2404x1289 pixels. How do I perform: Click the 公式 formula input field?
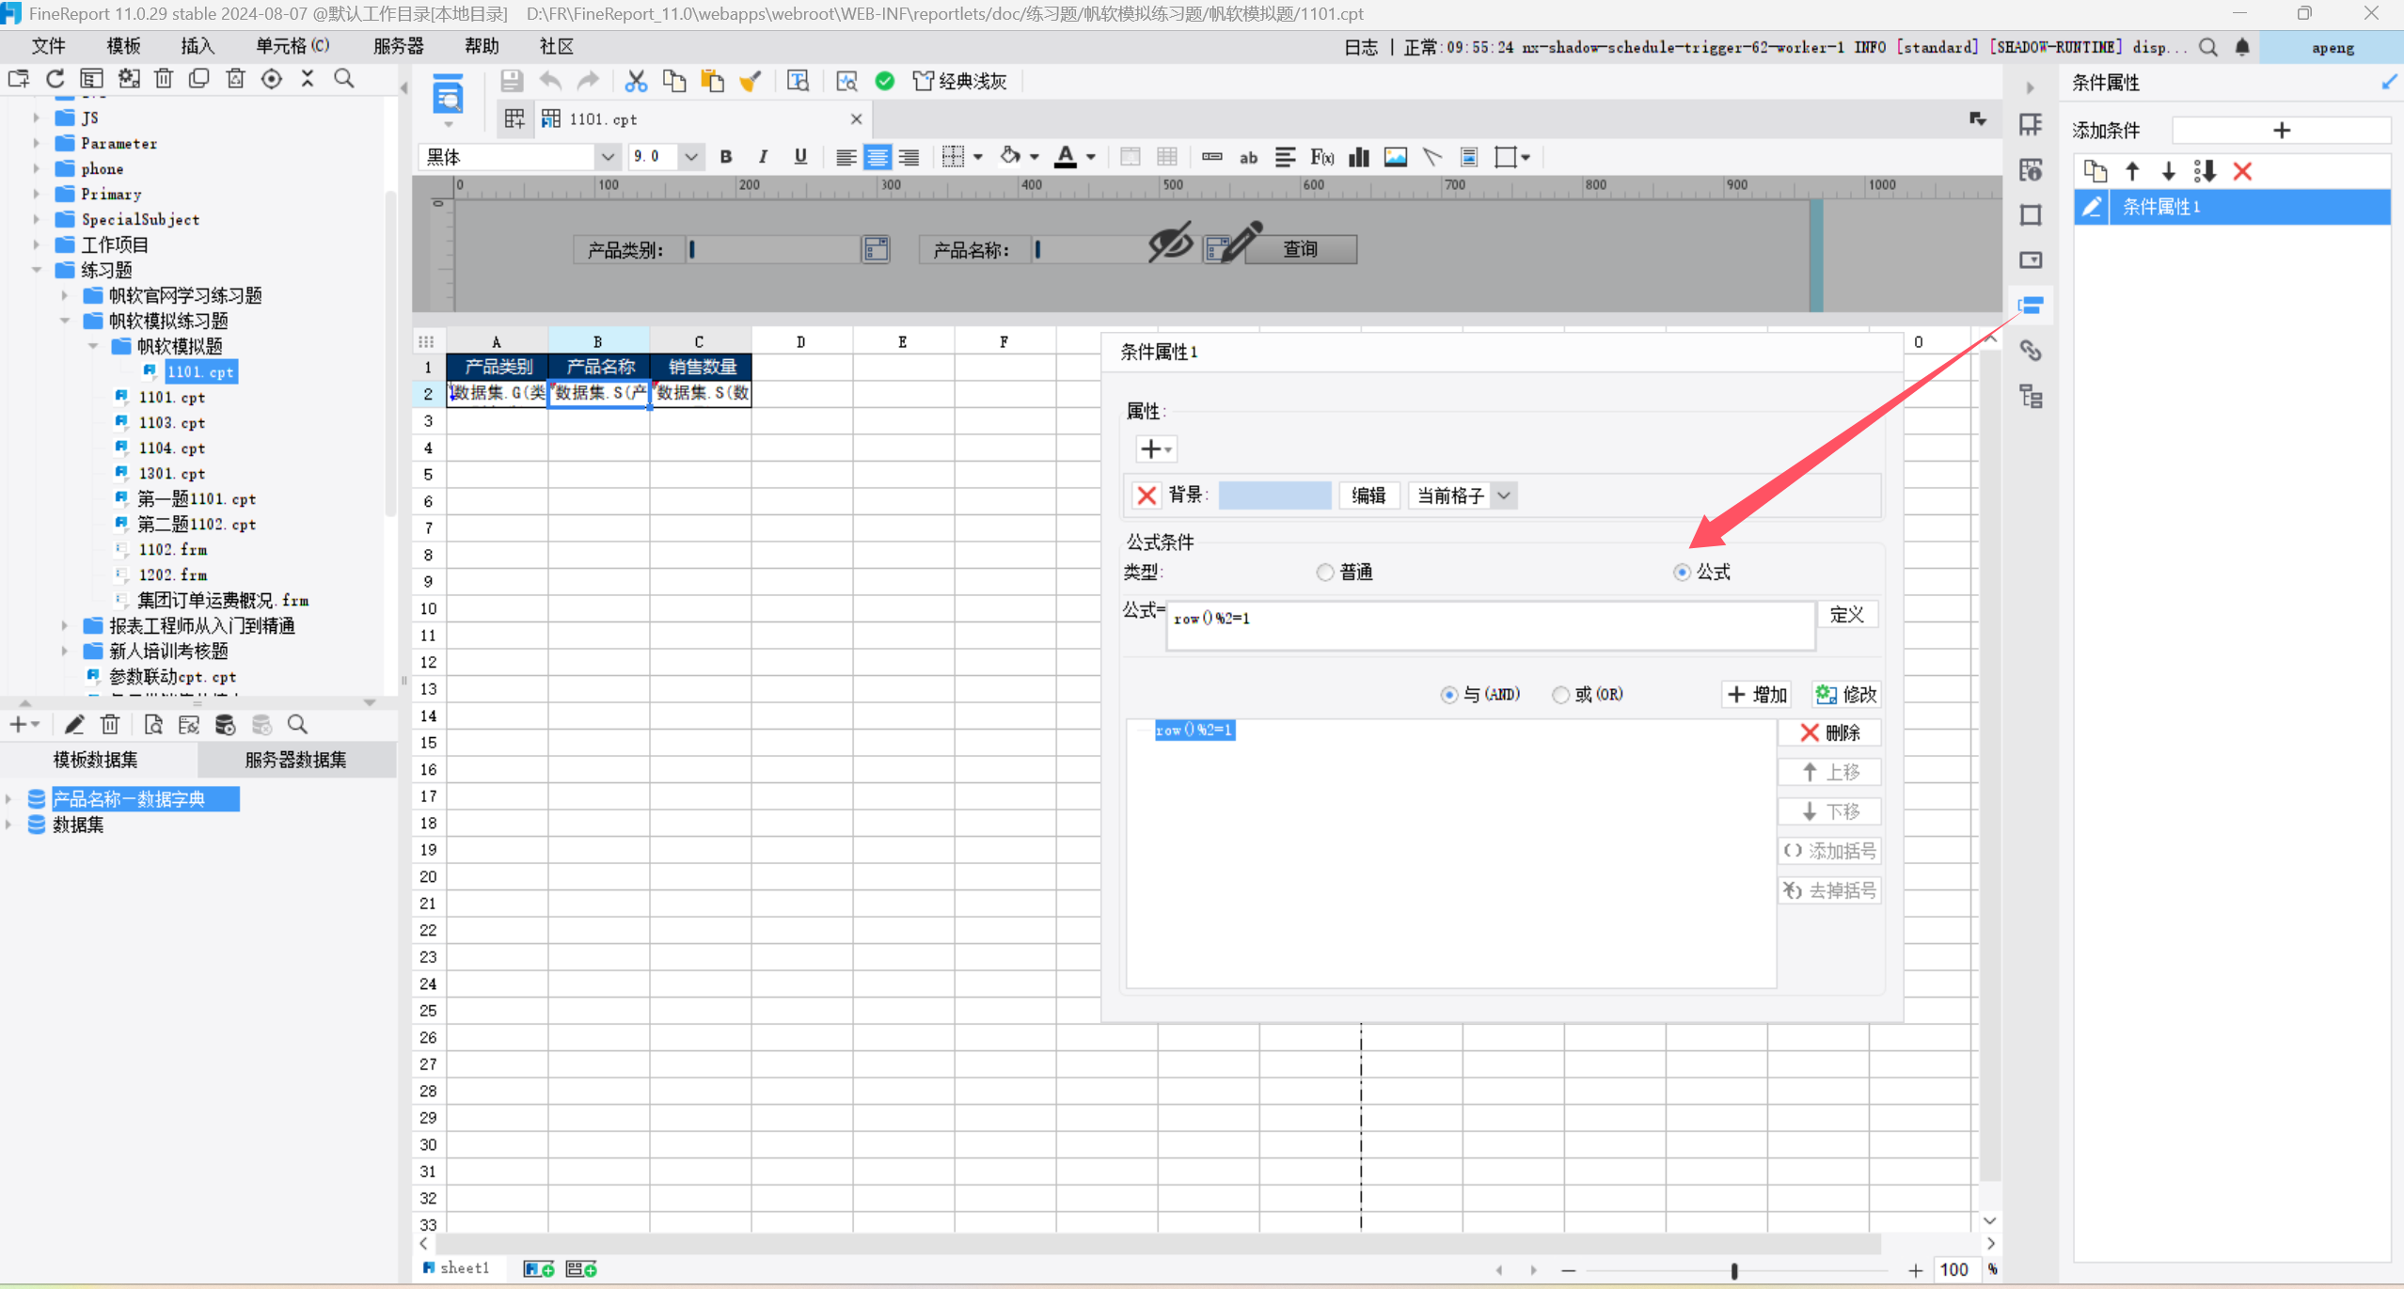pos(1489,625)
